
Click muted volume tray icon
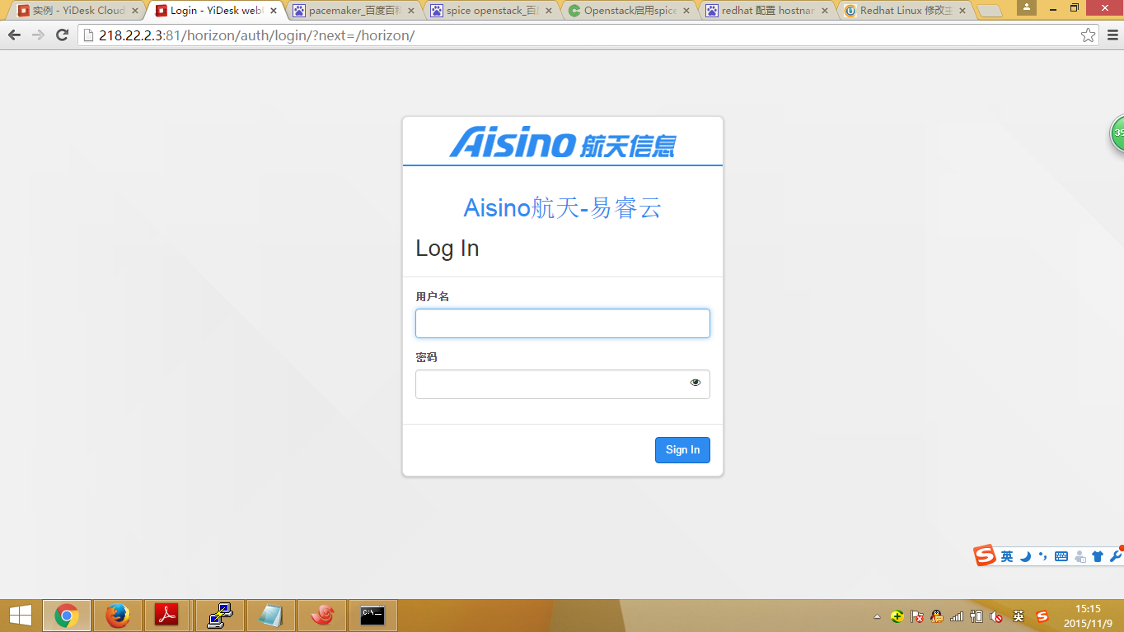click(996, 616)
